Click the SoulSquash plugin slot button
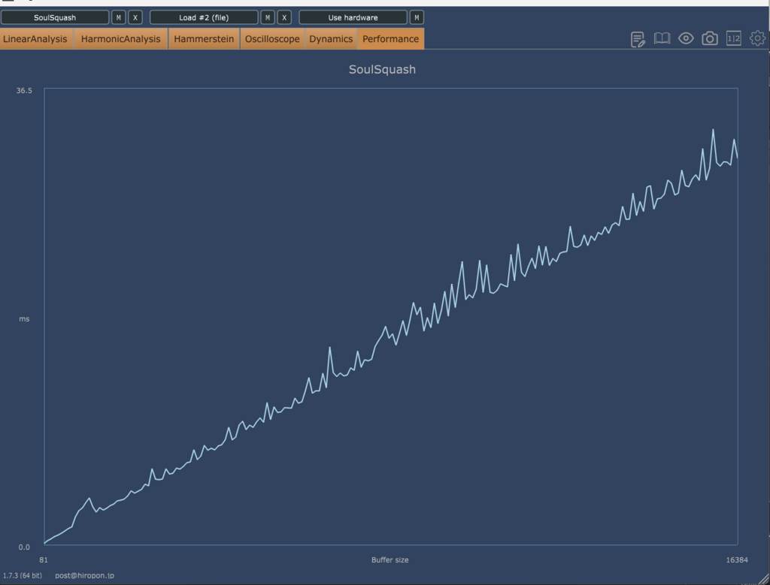The height and width of the screenshot is (585, 770). coord(55,18)
